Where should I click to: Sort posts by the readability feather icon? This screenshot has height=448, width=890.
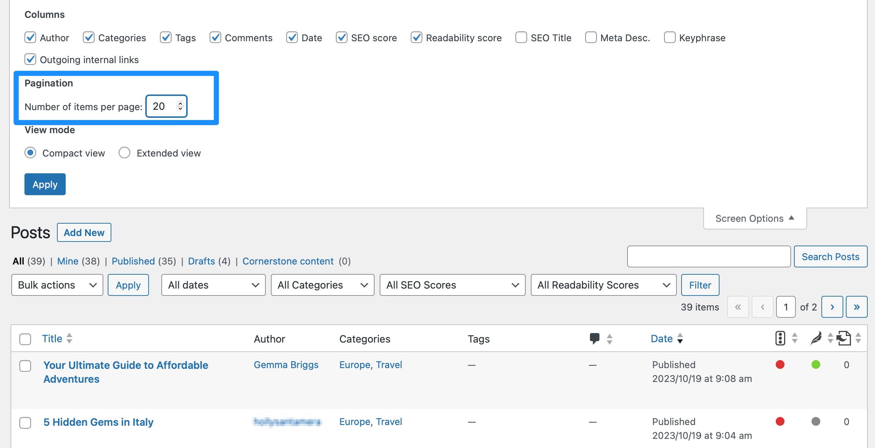816,338
